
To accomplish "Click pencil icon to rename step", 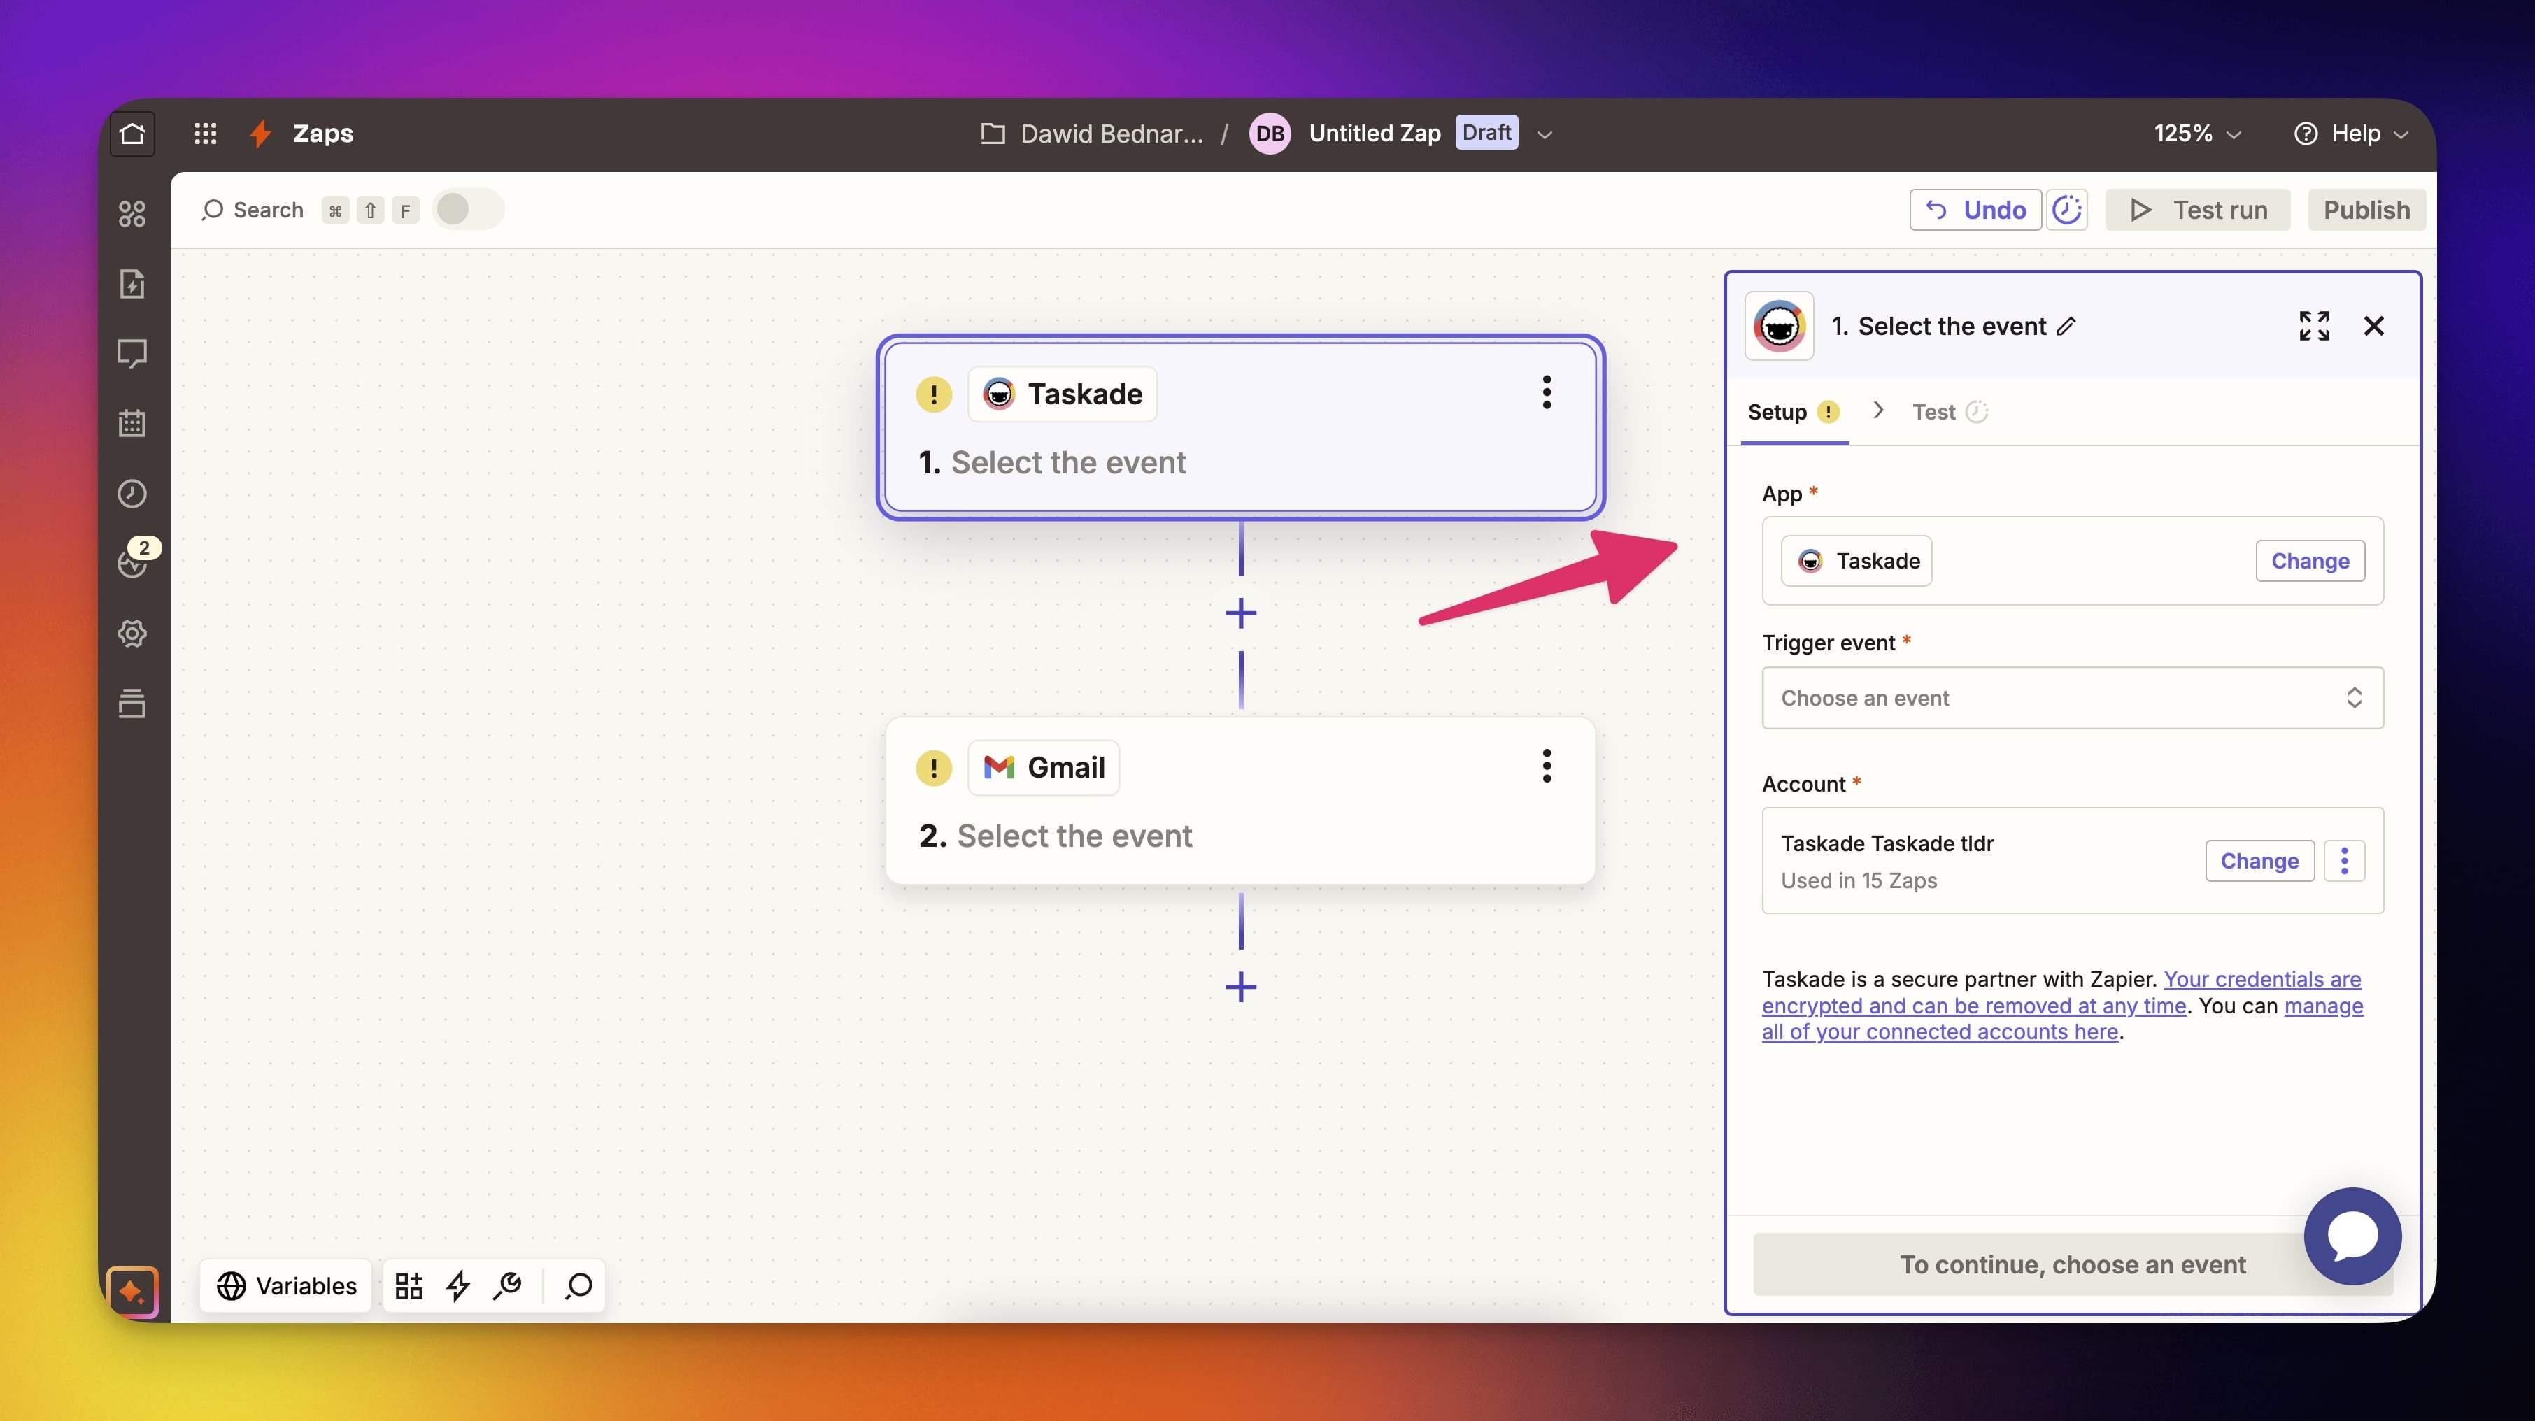I will click(2066, 326).
